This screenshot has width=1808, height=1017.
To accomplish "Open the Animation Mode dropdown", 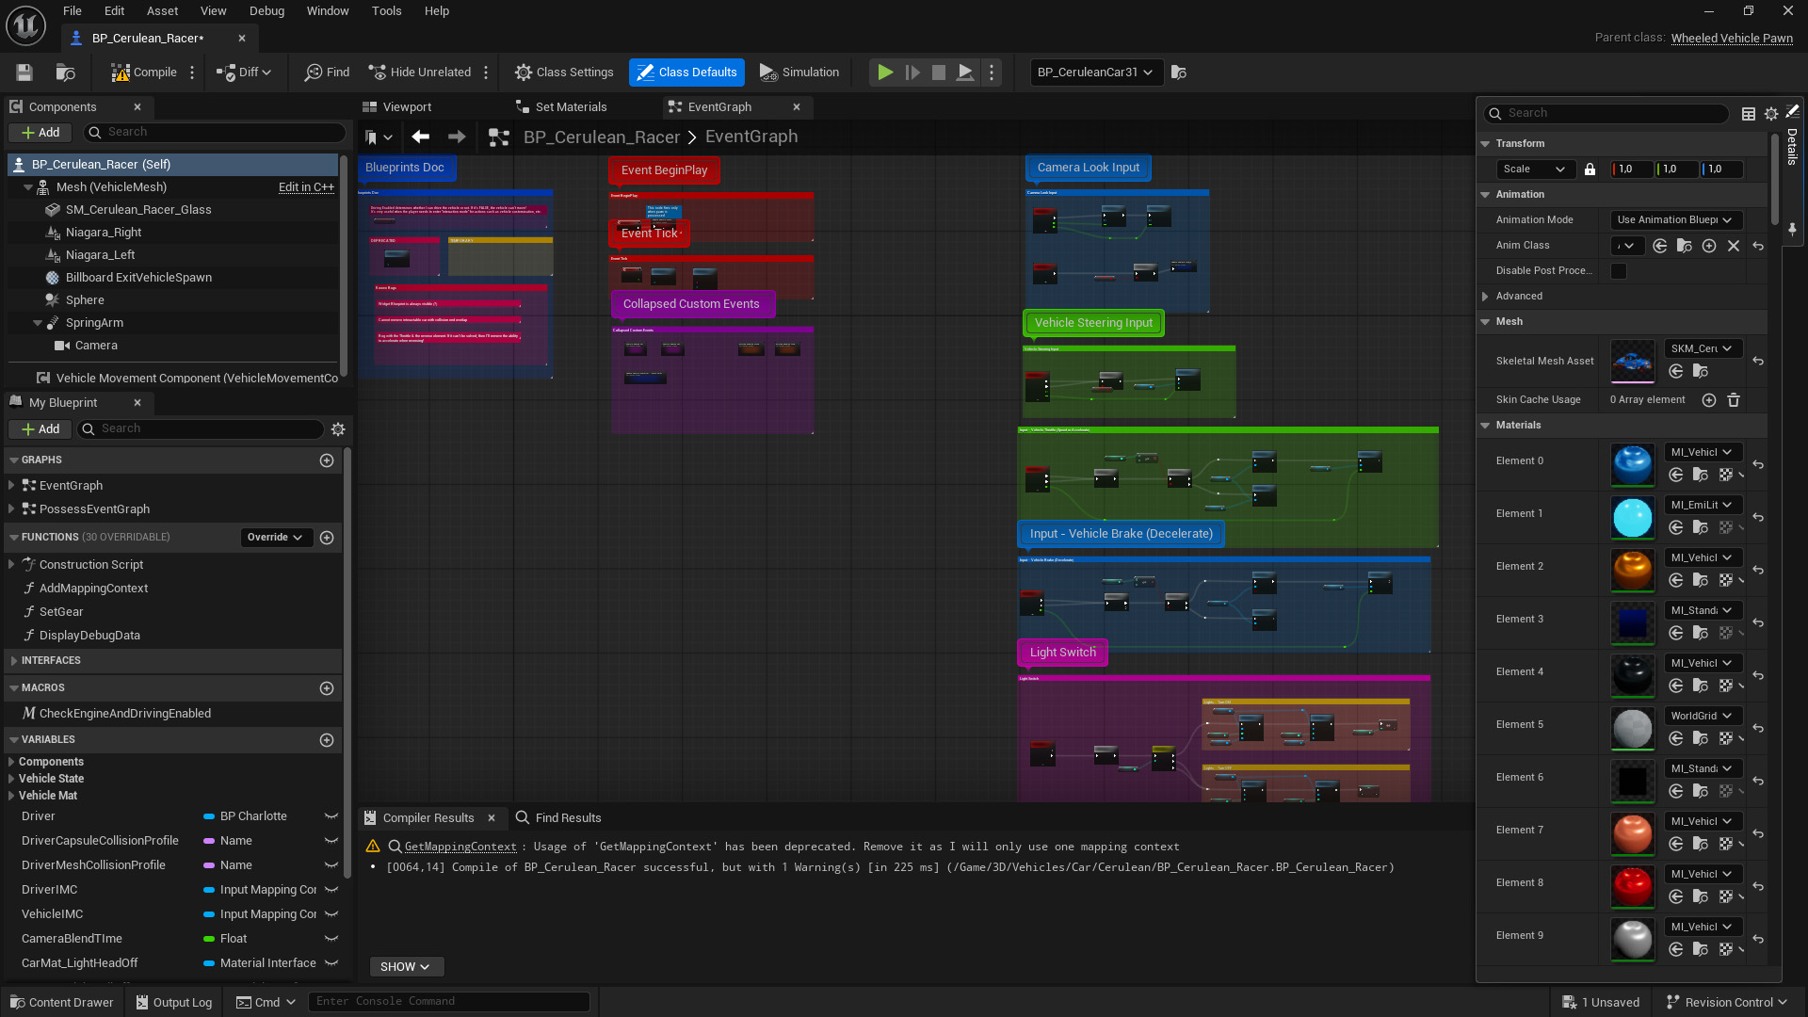I will coord(1675,220).
